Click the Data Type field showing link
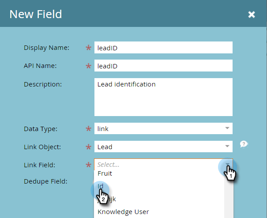 (x=163, y=128)
